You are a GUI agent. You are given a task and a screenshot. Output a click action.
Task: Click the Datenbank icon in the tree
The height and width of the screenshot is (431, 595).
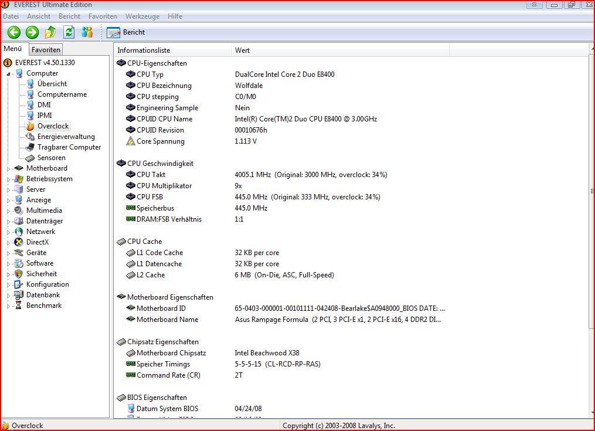(x=19, y=295)
